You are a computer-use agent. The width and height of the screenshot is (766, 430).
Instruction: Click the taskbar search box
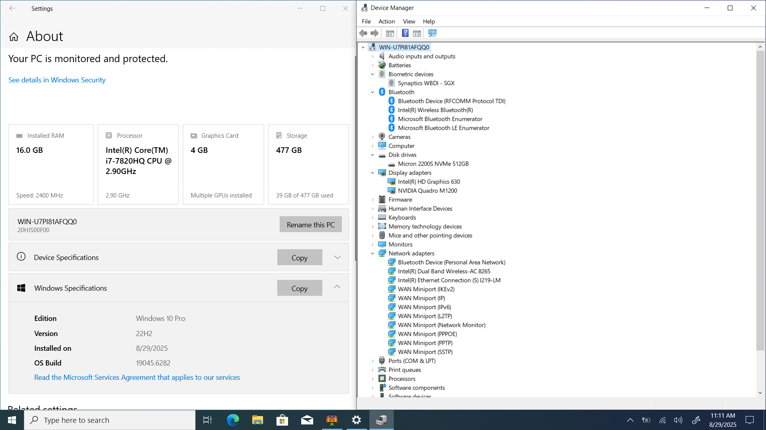pos(110,420)
